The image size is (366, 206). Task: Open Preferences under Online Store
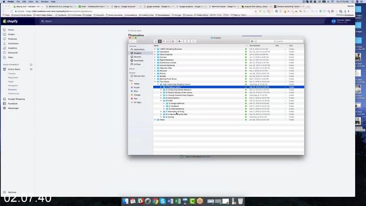coord(14,94)
